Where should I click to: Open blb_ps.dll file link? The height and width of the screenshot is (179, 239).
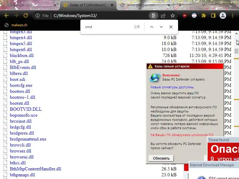pos(19,61)
